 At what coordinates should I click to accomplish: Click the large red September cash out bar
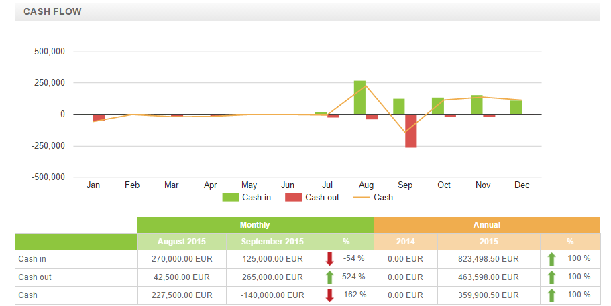click(411, 131)
